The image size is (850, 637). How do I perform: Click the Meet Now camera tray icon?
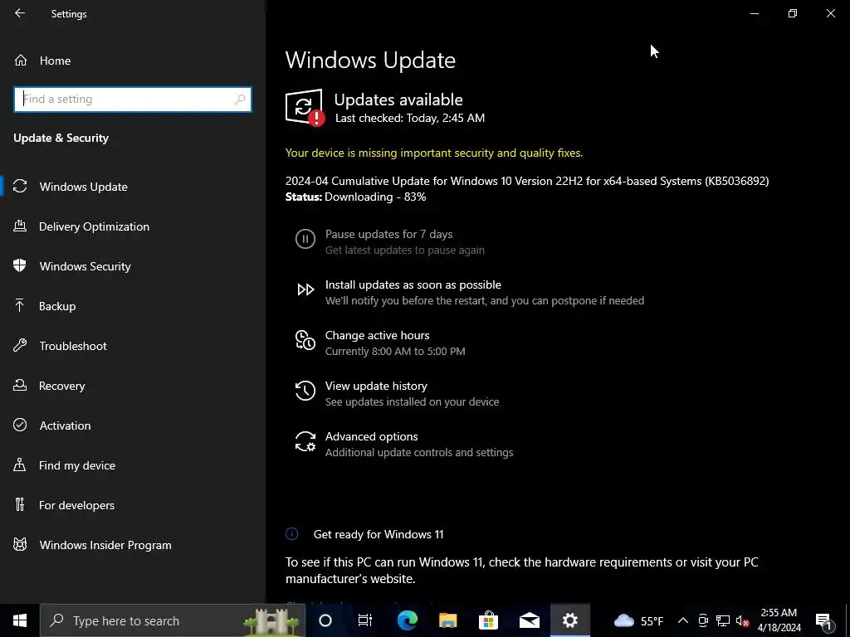click(x=703, y=620)
